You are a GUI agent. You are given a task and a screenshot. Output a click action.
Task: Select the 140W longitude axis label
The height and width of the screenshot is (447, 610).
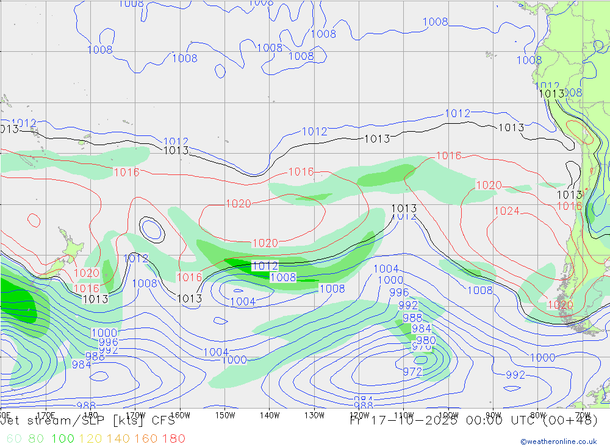coord(270,415)
